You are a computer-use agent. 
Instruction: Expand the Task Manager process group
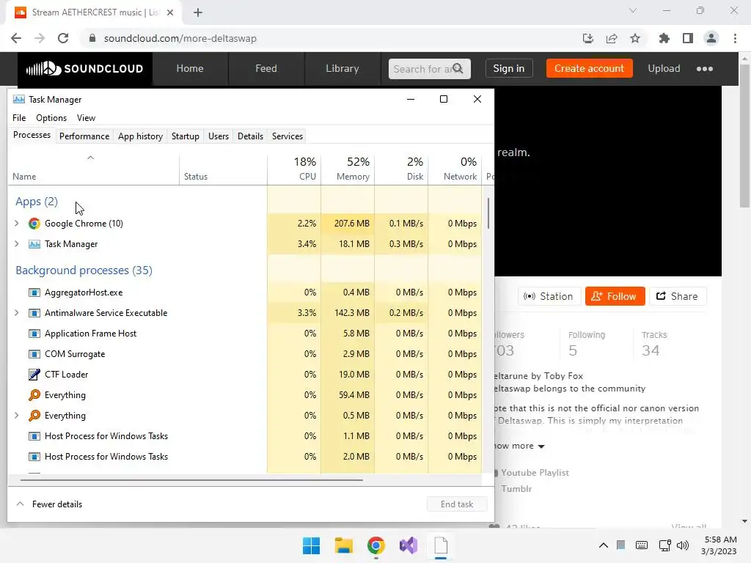point(17,244)
